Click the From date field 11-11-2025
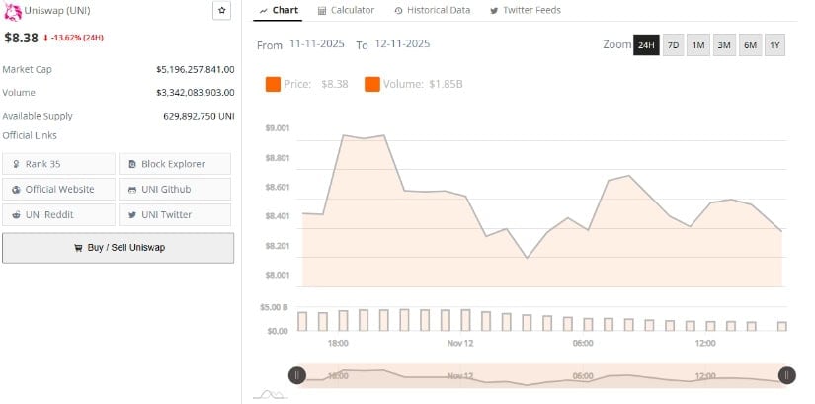815x404 pixels. 317,43
